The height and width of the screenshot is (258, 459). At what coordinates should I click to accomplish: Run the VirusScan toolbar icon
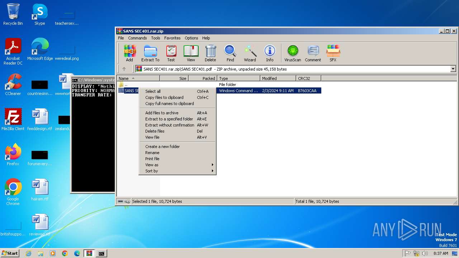293,53
